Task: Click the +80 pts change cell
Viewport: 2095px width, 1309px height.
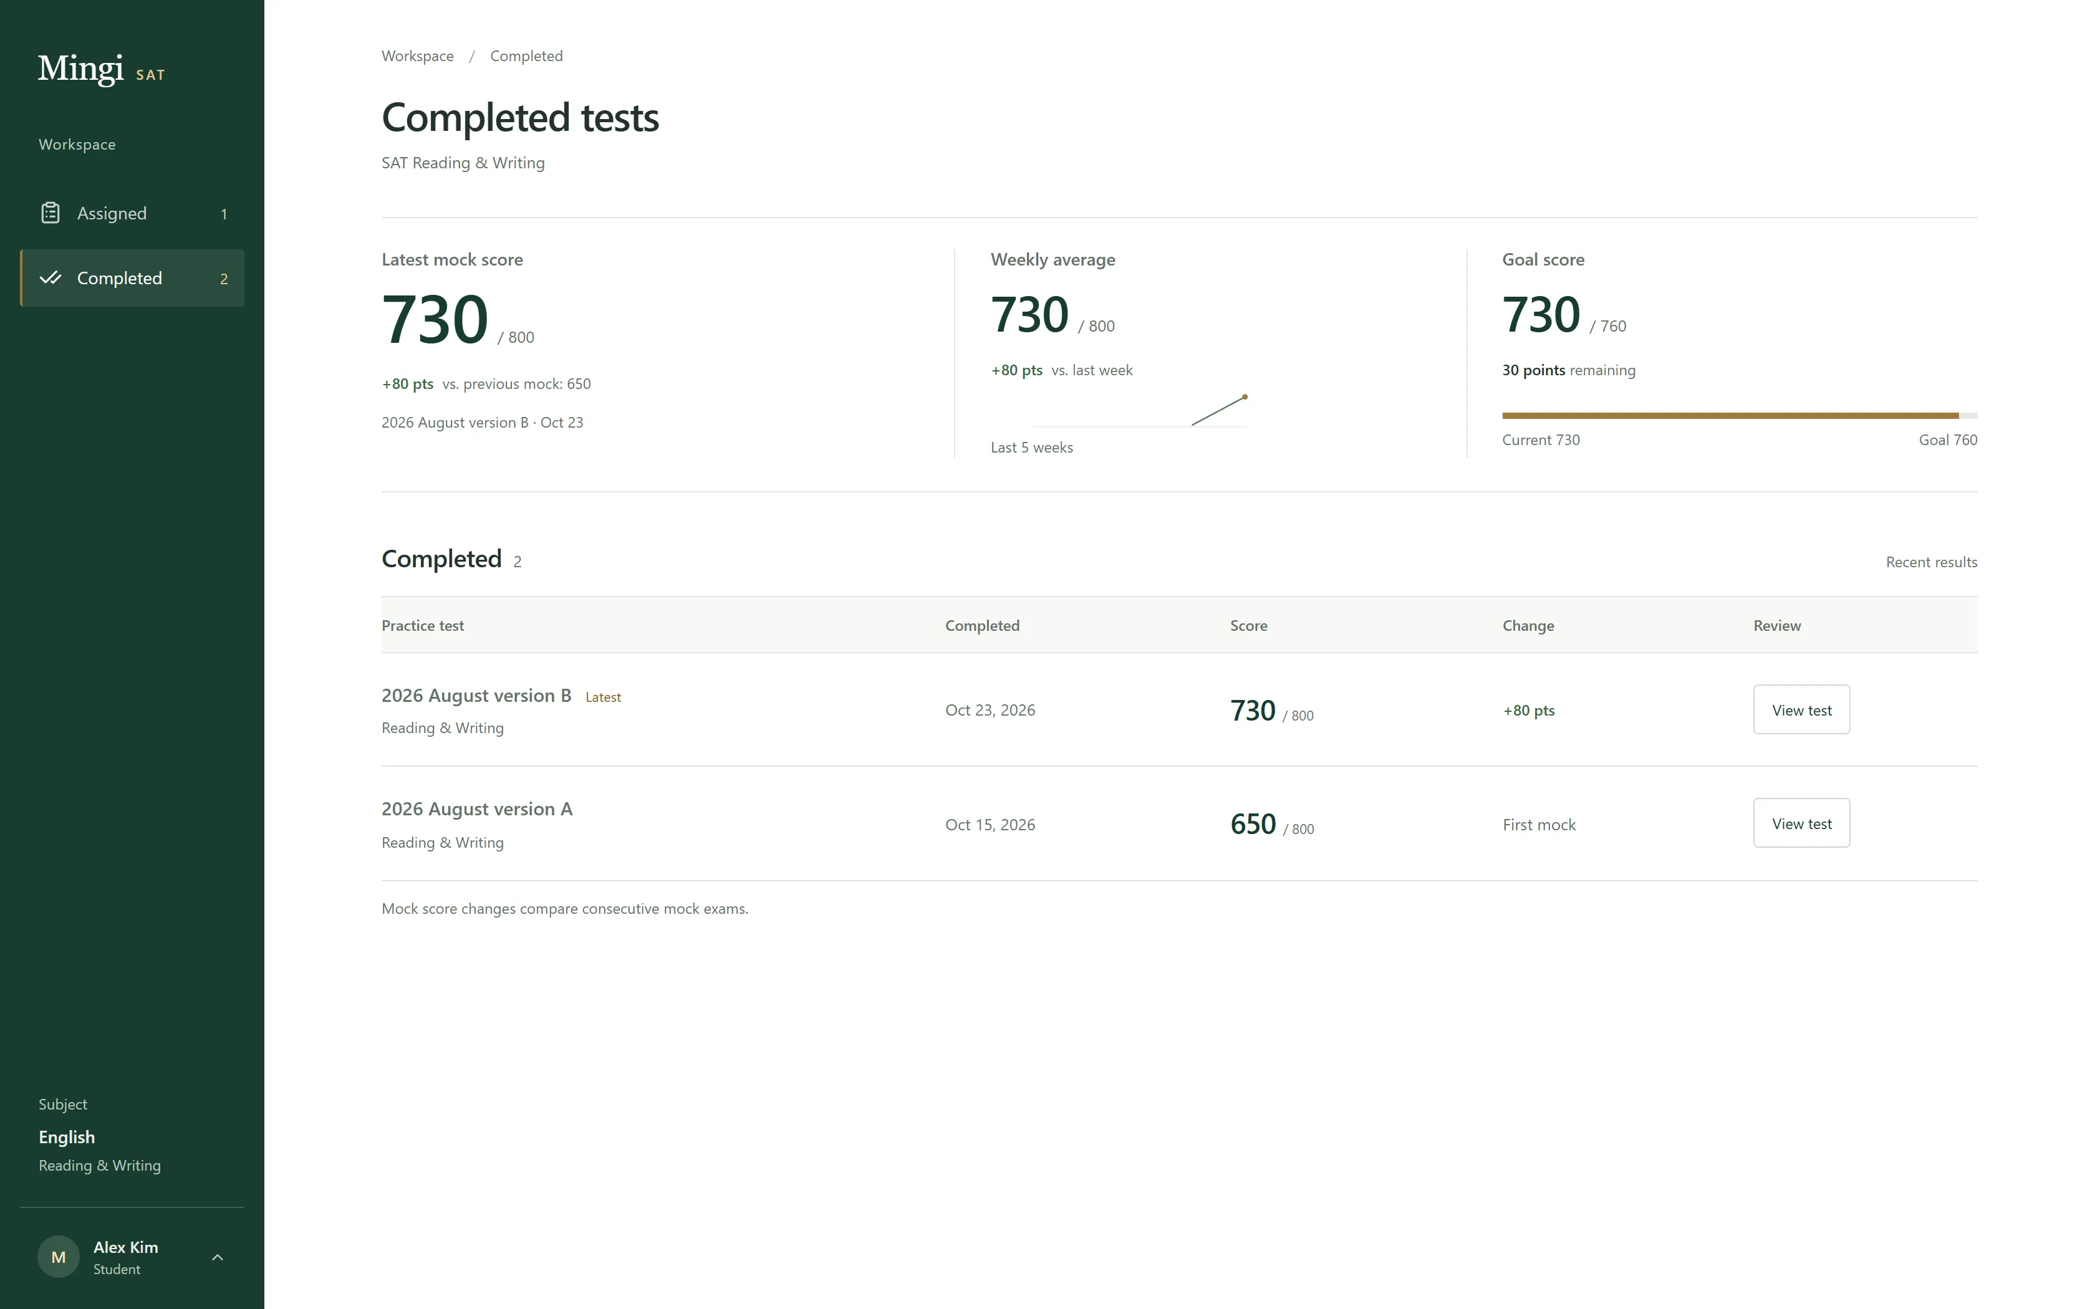Action: coord(1529,711)
